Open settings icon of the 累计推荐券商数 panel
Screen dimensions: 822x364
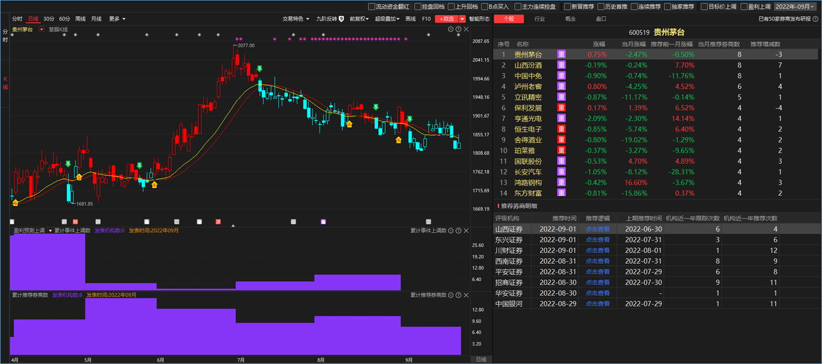[x=451, y=295]
